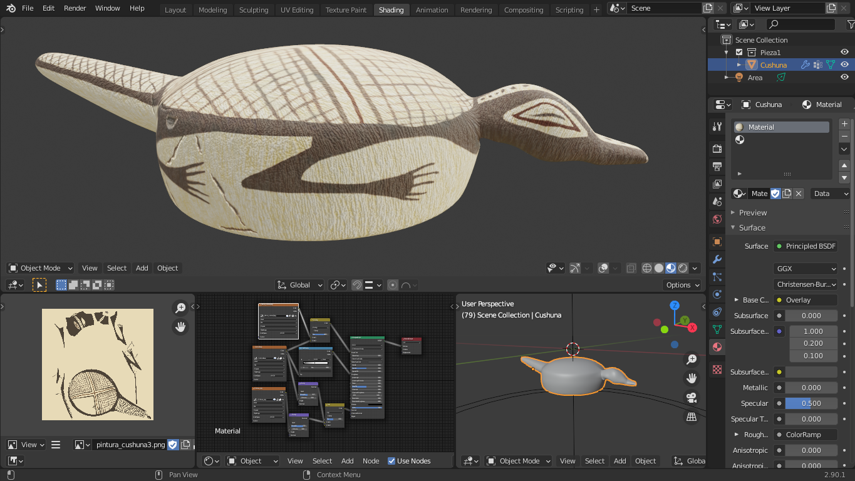Open the Particles properties tab icon

coord(717,277)
